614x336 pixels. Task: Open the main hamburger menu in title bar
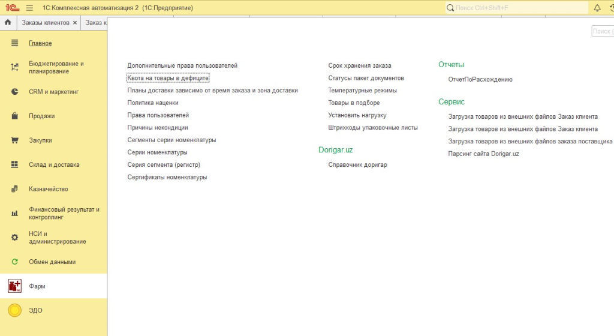[x=29, y=8]
